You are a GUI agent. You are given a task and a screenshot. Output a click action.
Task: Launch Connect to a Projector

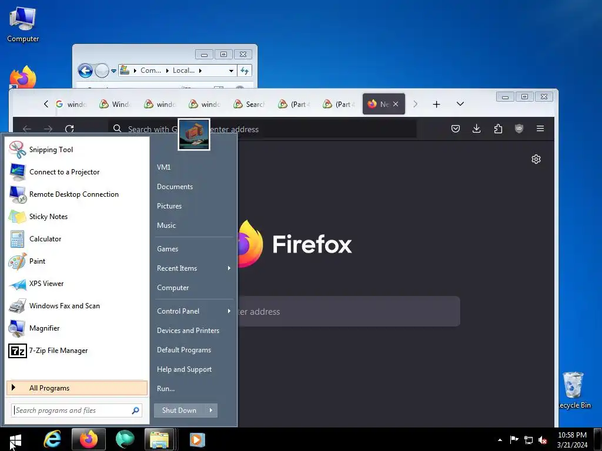click(77, 172)
